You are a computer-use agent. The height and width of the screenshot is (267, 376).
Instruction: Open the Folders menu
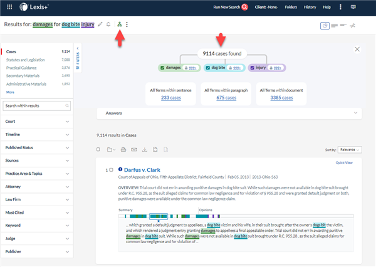[291, 7]
